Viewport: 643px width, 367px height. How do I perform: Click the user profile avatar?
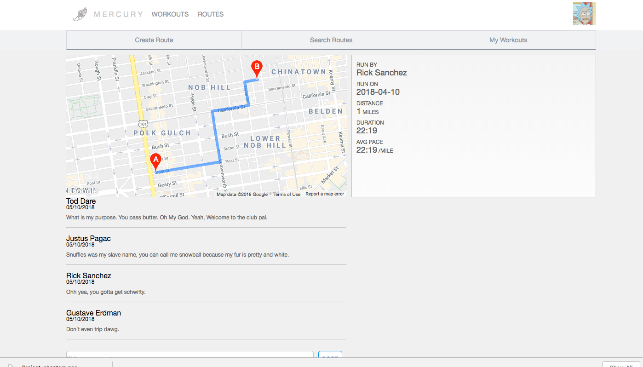[584, 14]
